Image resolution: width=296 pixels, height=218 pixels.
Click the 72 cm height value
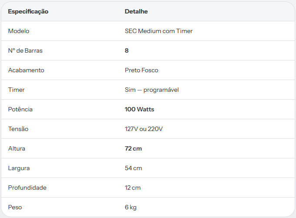(133, 148)
